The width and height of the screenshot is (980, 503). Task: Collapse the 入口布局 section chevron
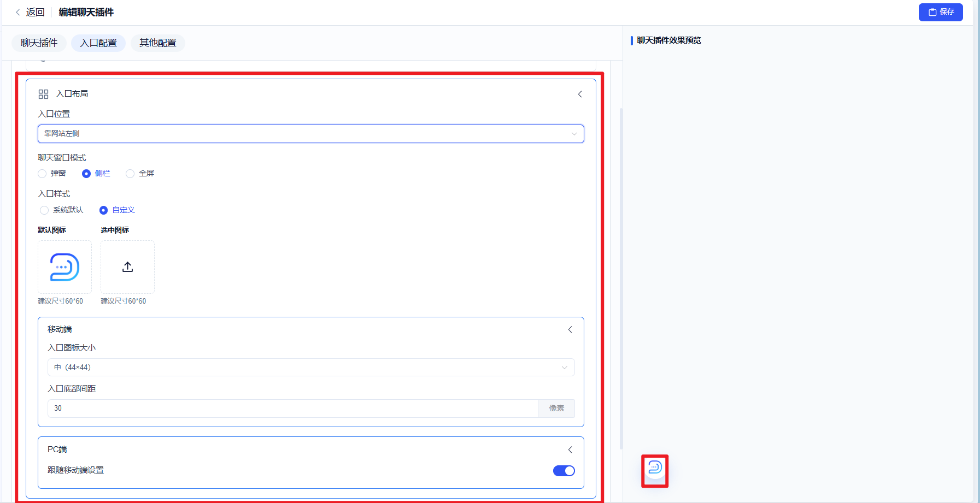point(580,94)
